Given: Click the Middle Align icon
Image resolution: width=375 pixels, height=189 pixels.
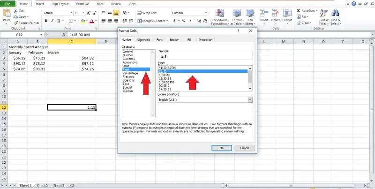Looking at the screenshot, I should point(110,13).
